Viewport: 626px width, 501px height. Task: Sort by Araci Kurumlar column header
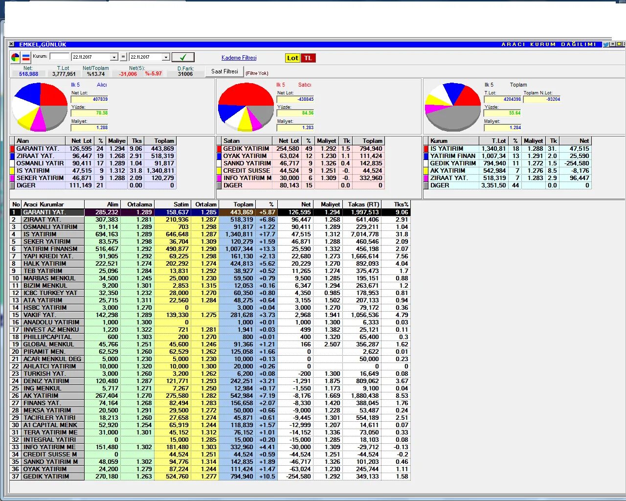tap(53, 205)
